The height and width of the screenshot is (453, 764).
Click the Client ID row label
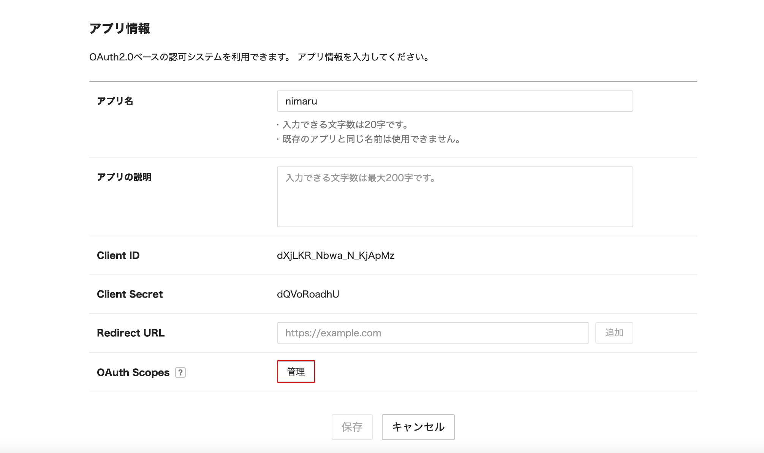(x=118, y=255)
